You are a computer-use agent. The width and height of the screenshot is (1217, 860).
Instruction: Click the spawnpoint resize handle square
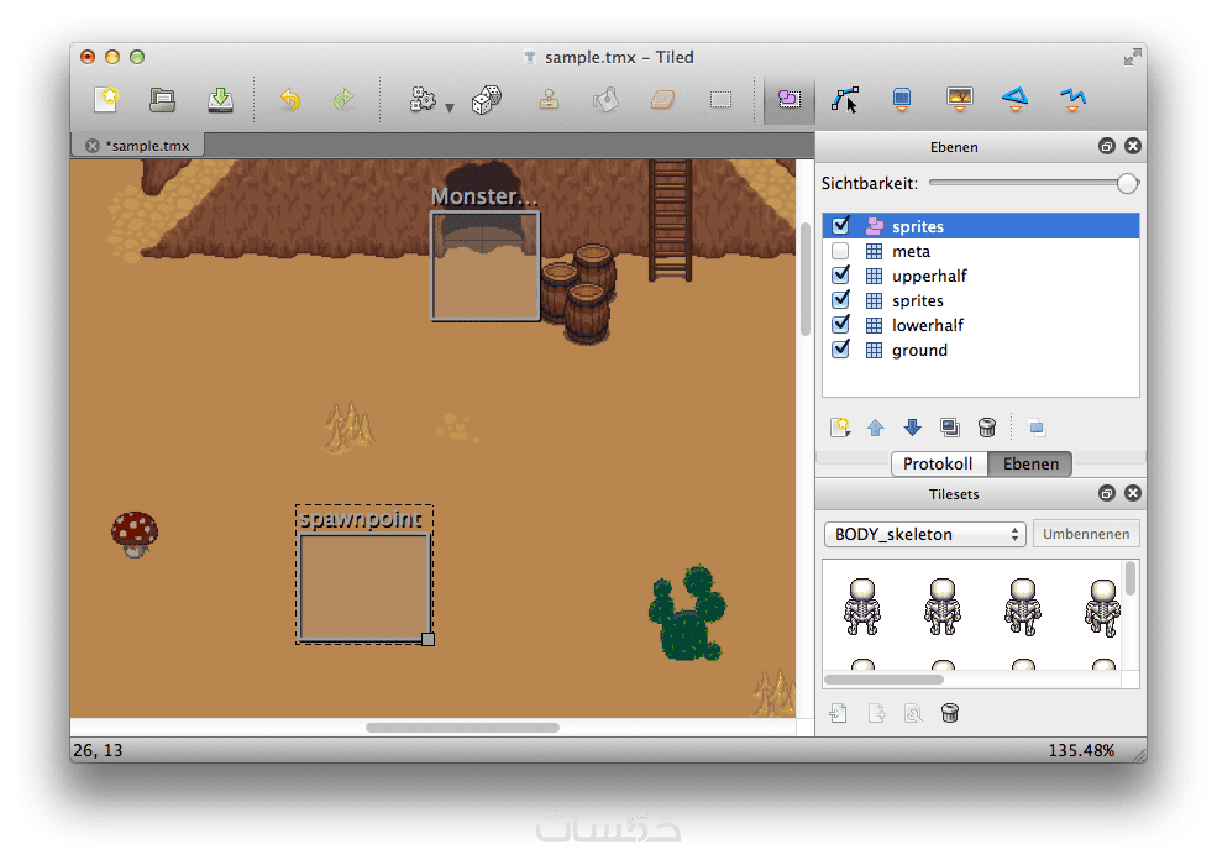[x=427, y=639]
